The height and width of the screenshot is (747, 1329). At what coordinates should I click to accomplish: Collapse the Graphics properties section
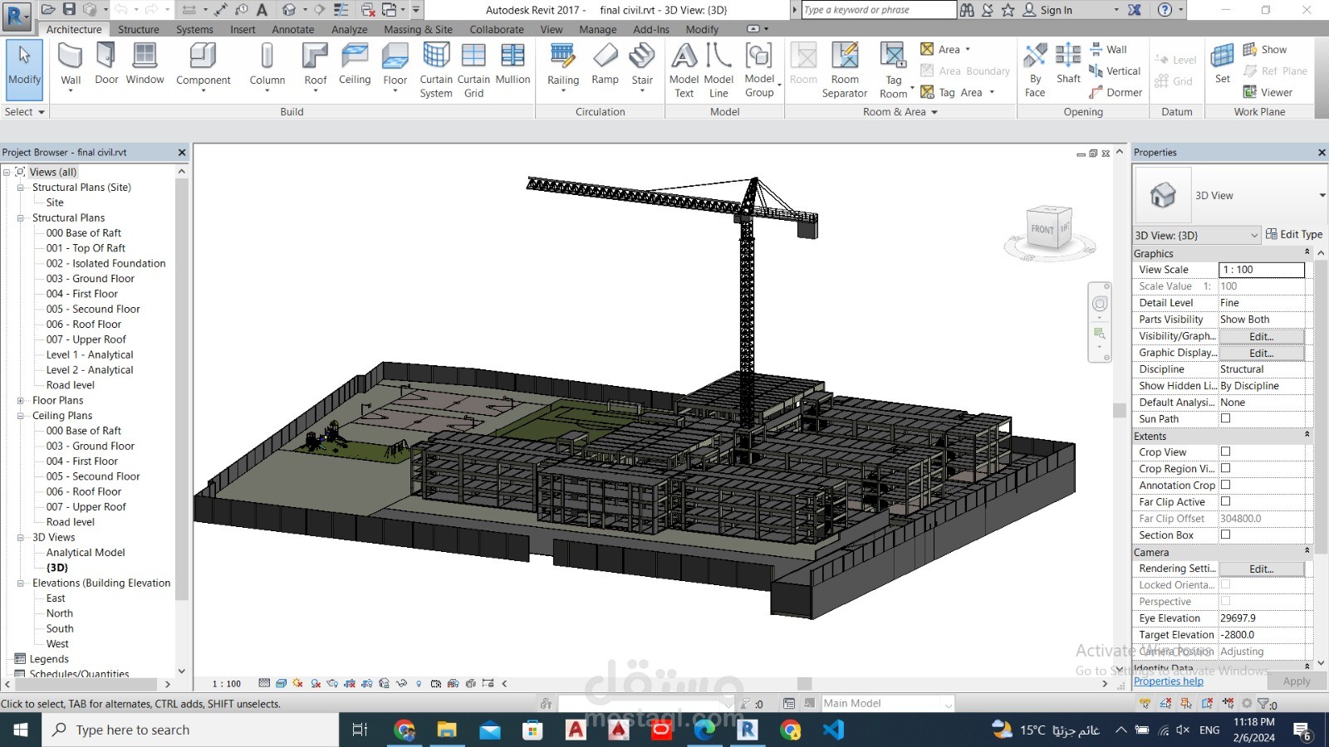pyautogui.click(x=1307, y=252)
